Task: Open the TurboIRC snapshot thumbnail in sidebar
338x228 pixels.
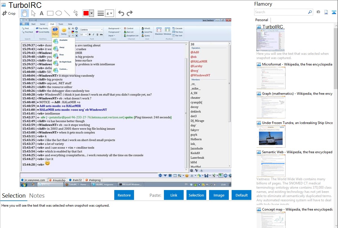Action: coord(271,40)
